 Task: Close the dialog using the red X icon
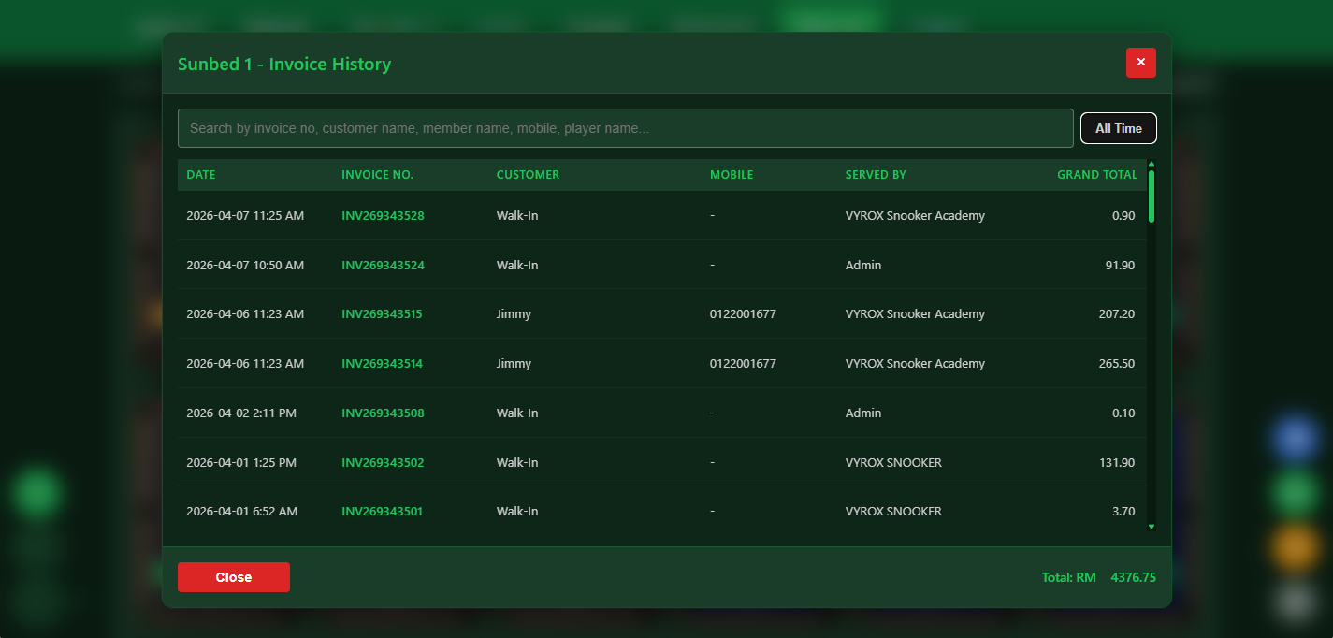1140,63
